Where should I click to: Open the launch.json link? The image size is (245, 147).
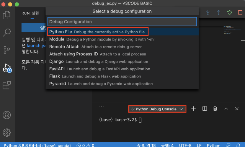[36, 45]
